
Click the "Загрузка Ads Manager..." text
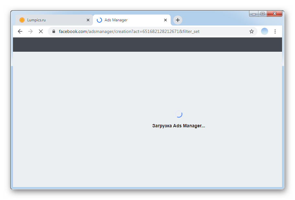click(x=178, y=126)
